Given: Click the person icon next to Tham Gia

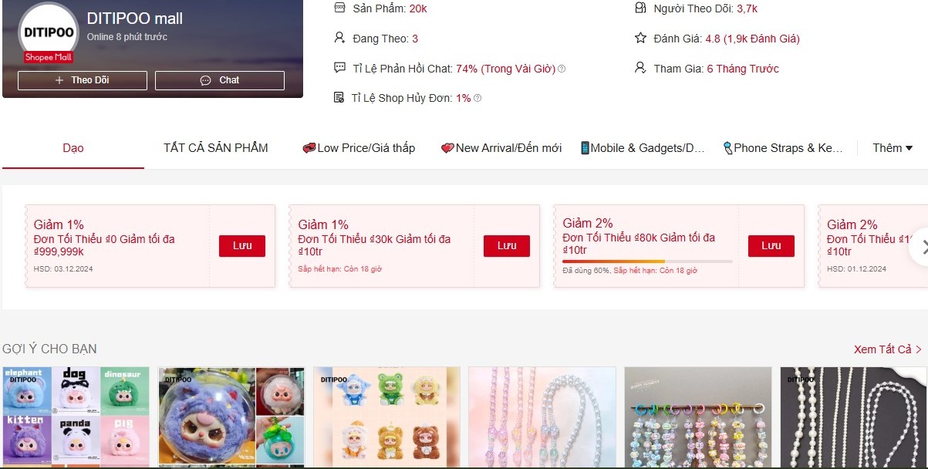Looking at the screenshot, I should pos(640,68).
